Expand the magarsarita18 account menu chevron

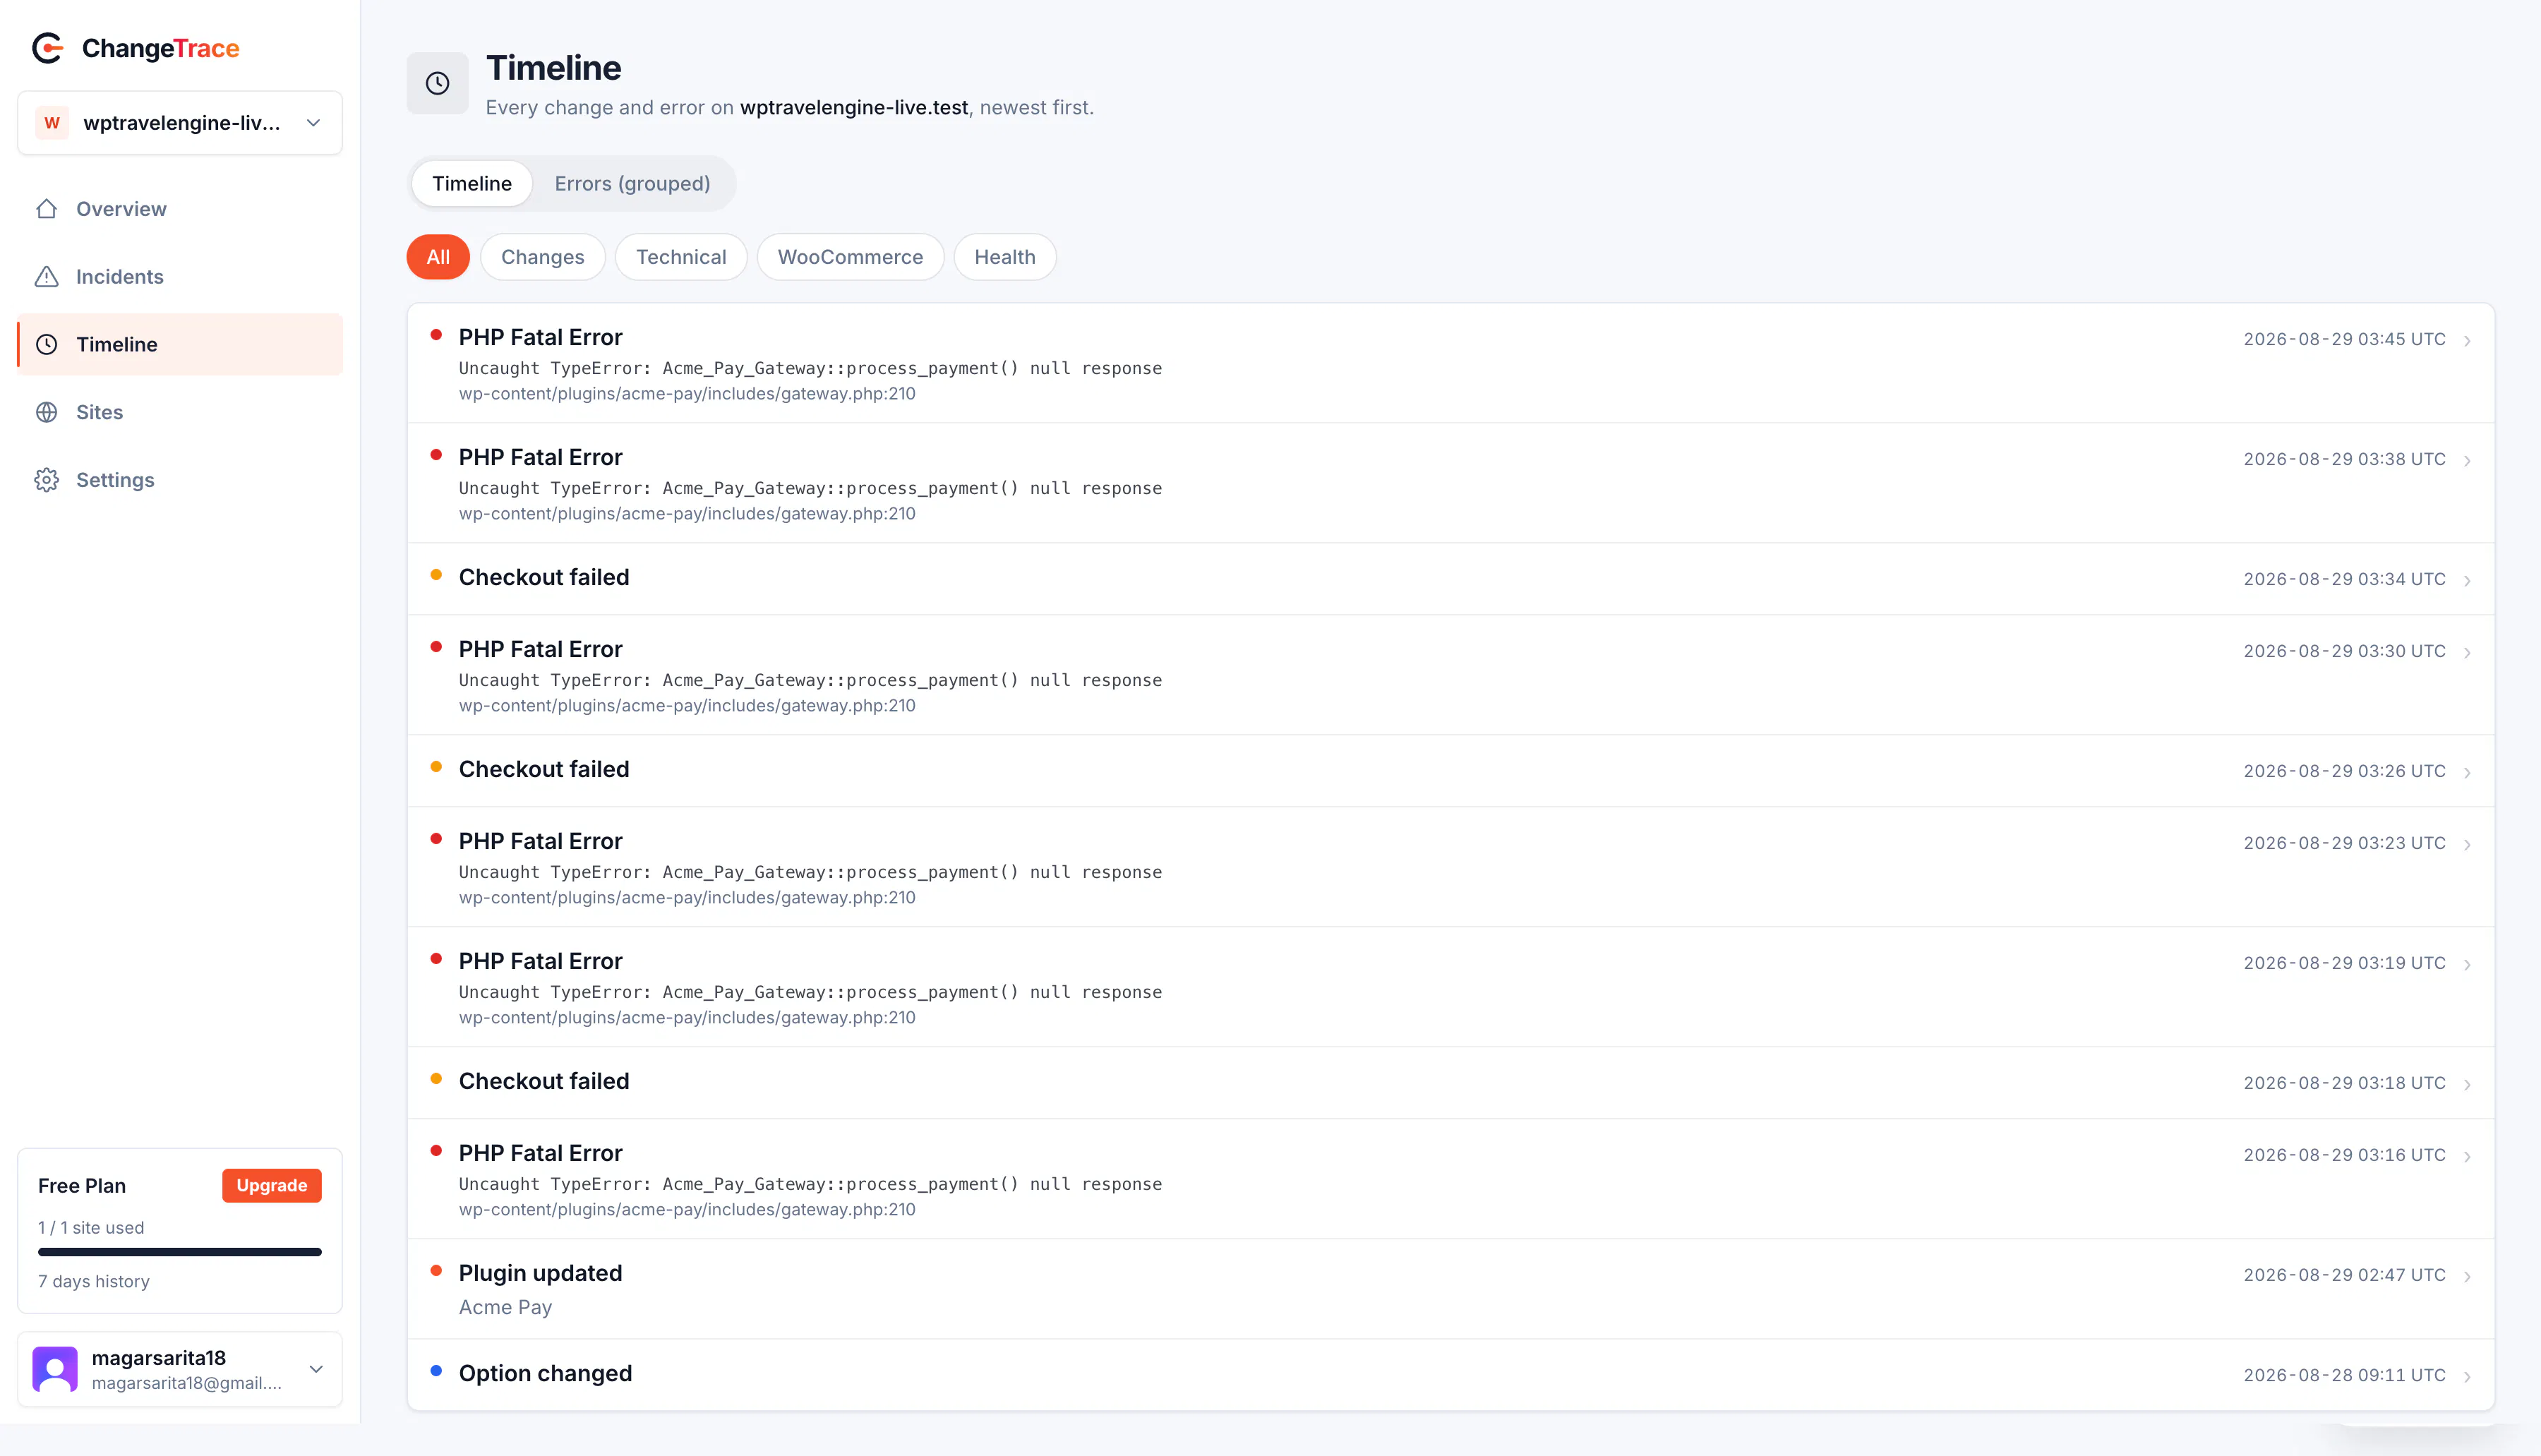click(316, 1369)
